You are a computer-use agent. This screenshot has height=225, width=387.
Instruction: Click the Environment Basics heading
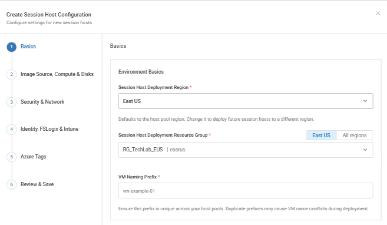141,71
